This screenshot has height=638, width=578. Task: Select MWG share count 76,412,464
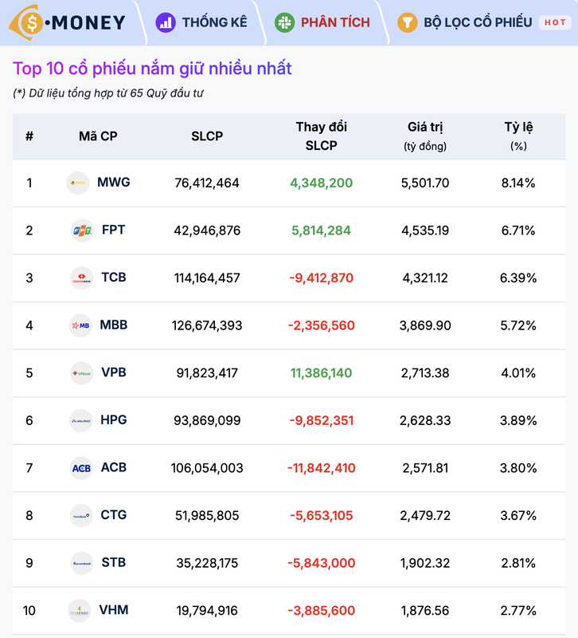(x=207, y=183)
